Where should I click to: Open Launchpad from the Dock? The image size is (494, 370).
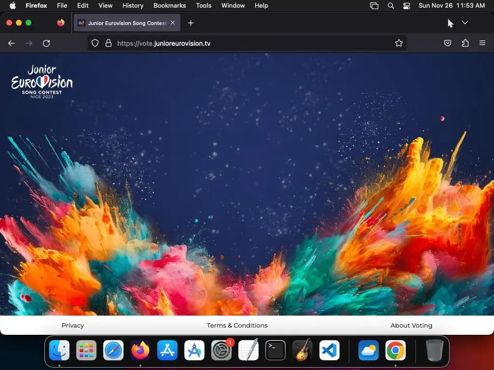tap(86, 350)
